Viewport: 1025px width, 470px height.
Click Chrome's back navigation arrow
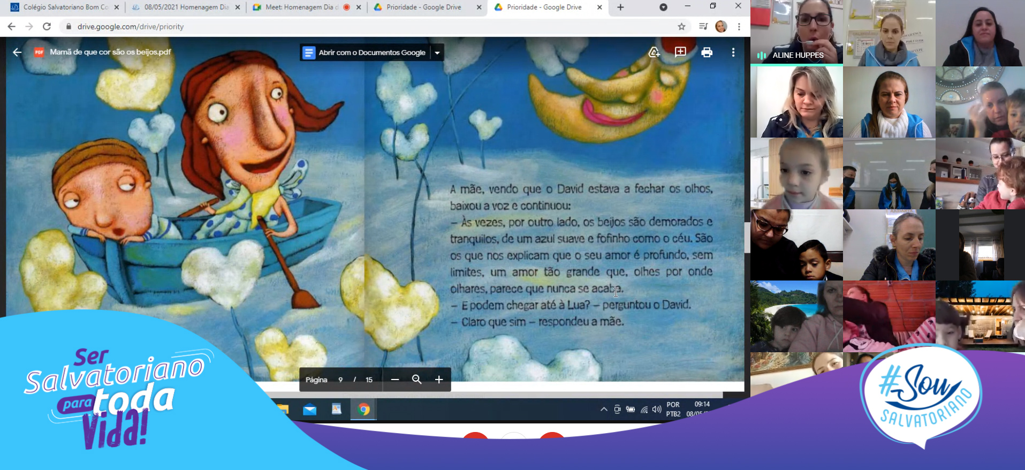pos(12,26)
